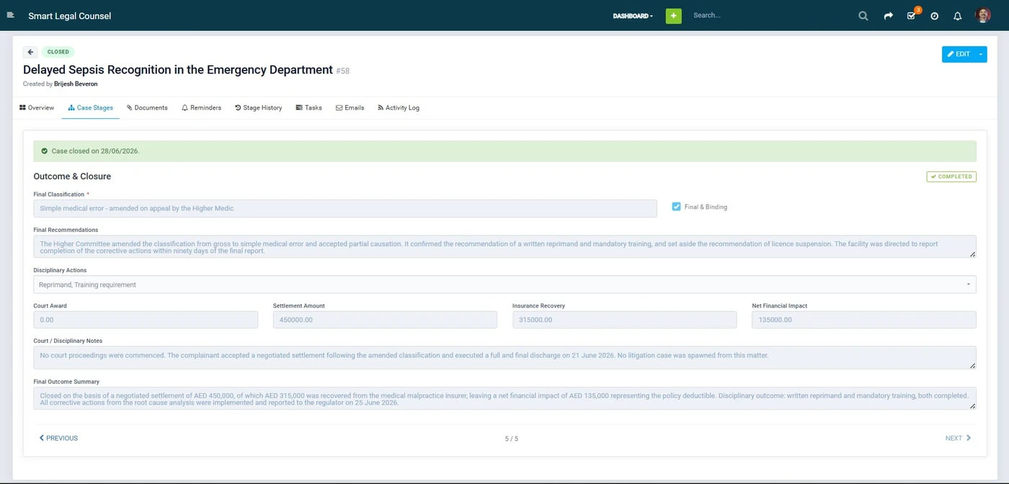The height and width of the screenshot is (484, 1009).
Task: Open the DASHBOARD dropdown menu
Action: coord(633,16)
